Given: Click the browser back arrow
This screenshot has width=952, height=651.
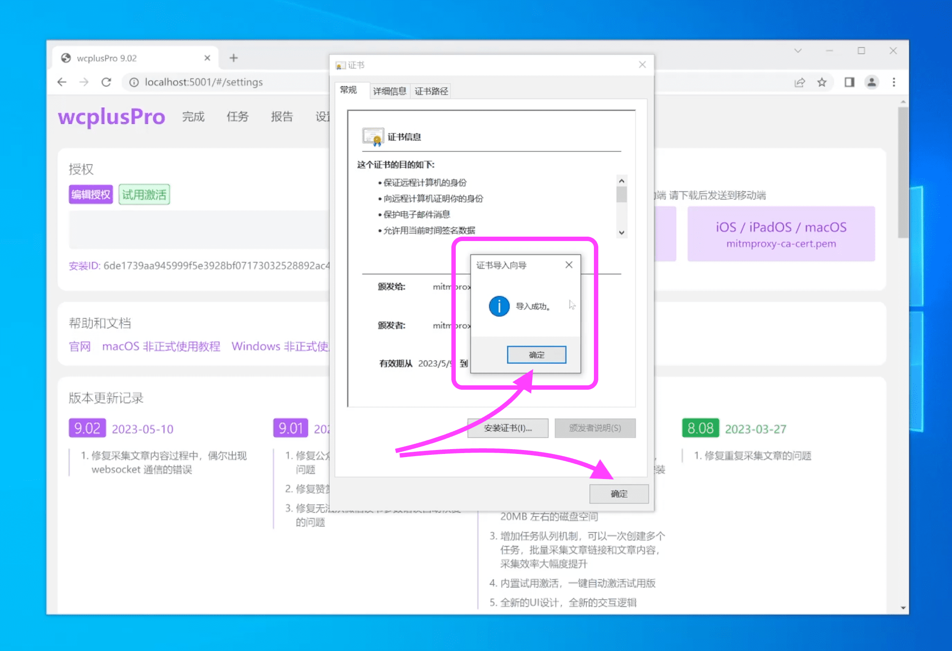Looking at the screenshot, I should pyautogui.click(x=62, y=82).
